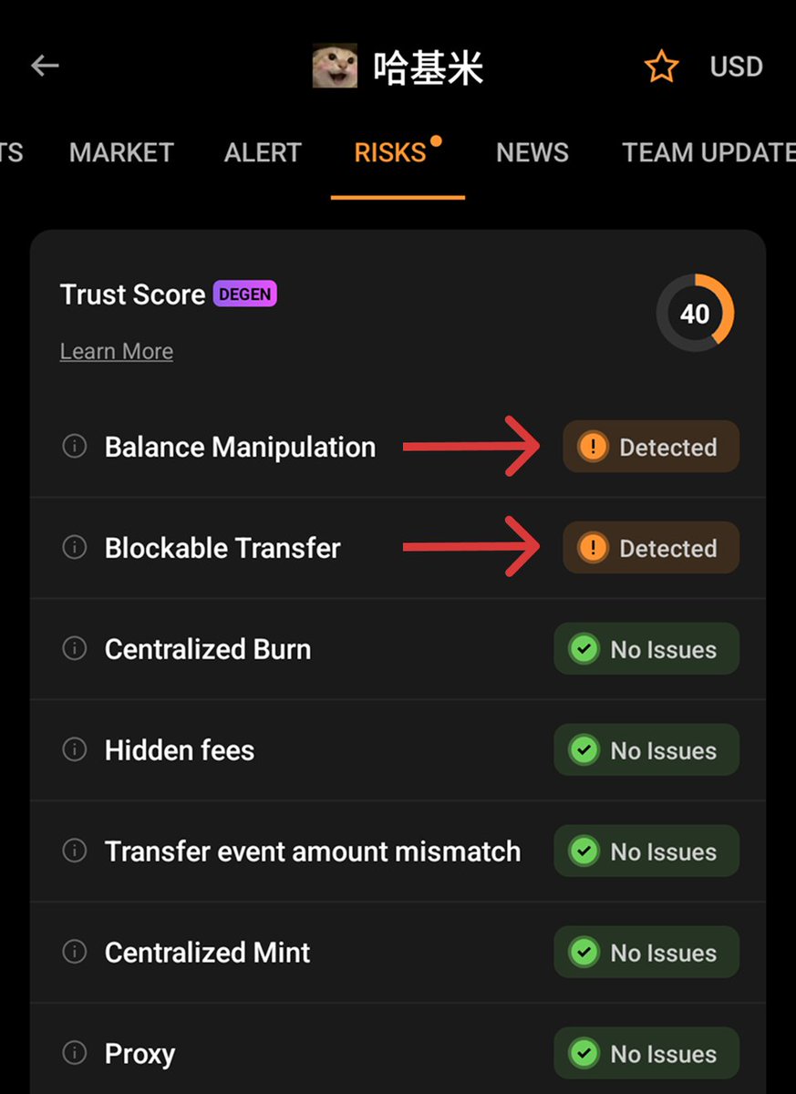The image size is (796, 1094).
Task: Open info icon for Balance Manipulation
Action: [x=74, y=447]
